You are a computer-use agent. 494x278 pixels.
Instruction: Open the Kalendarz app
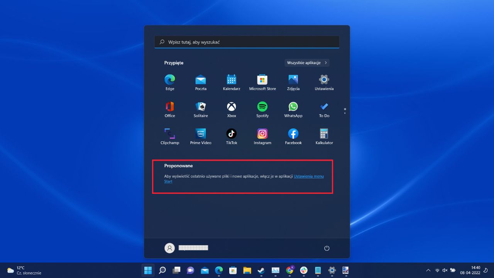coord(231,80)
